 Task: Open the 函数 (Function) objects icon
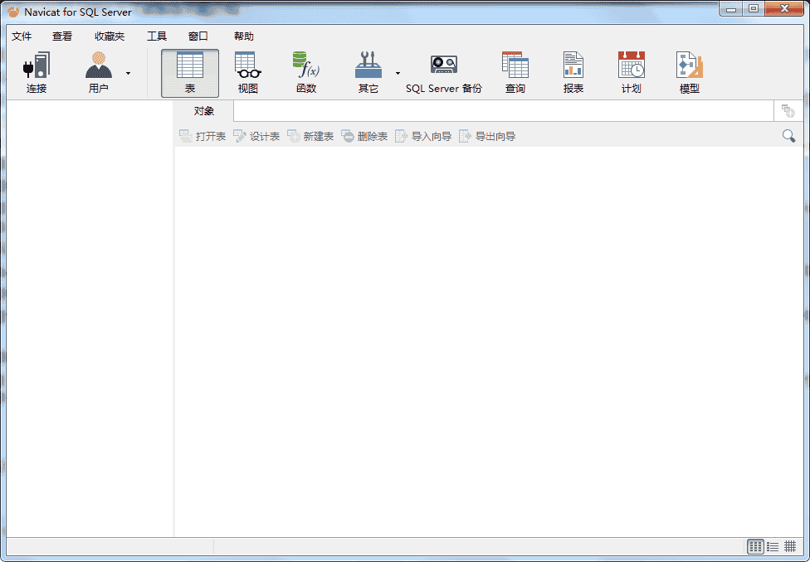tap(305, 66)
